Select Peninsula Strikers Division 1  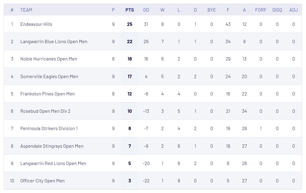(x=49, y=129)
